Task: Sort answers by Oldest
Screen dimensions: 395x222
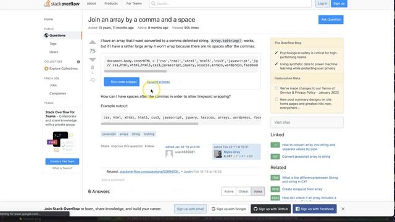Action: pyautogui.click(x=243, y=192)
